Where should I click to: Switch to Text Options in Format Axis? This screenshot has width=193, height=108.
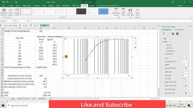tap(179, 30)
